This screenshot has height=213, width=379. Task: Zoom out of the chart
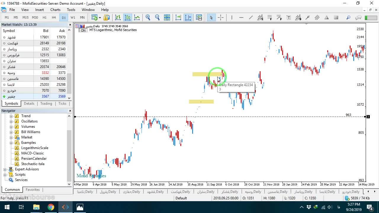(157, 17)
